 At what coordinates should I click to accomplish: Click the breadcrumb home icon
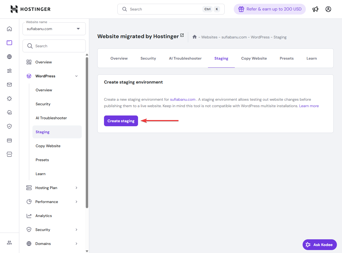[x=195, y=37]
